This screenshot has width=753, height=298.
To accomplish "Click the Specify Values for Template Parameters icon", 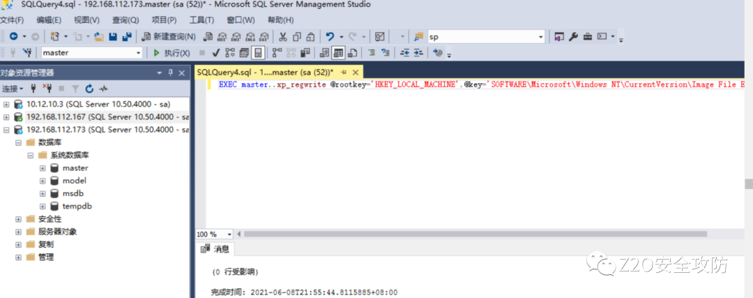I will click(437, 52).
